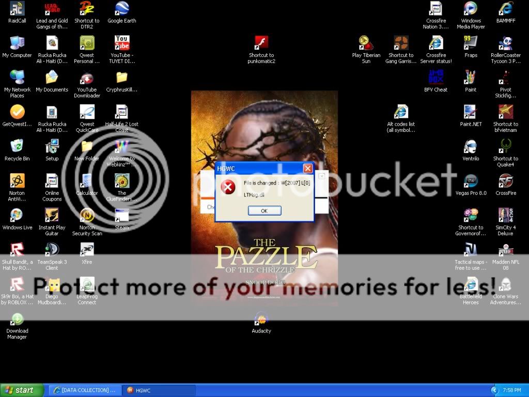
Task: Select the HGWC taskbar button
Action: click(159, 390)
